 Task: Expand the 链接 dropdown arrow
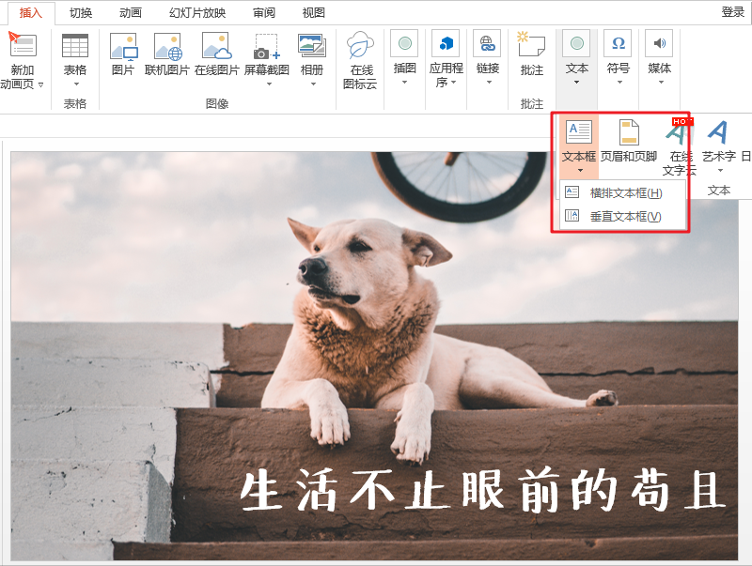[x=489, y=83]
